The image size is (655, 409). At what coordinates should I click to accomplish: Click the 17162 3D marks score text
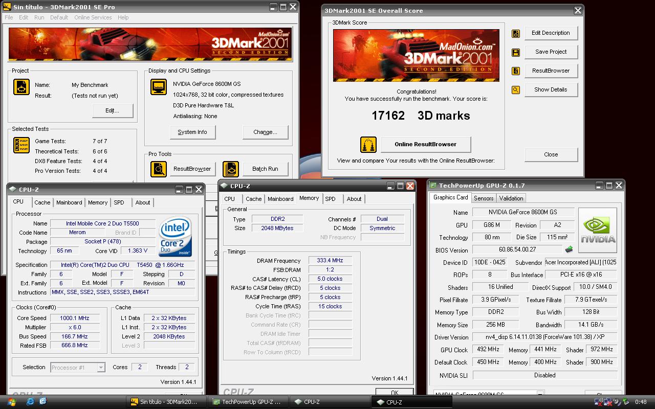(421, 116)
